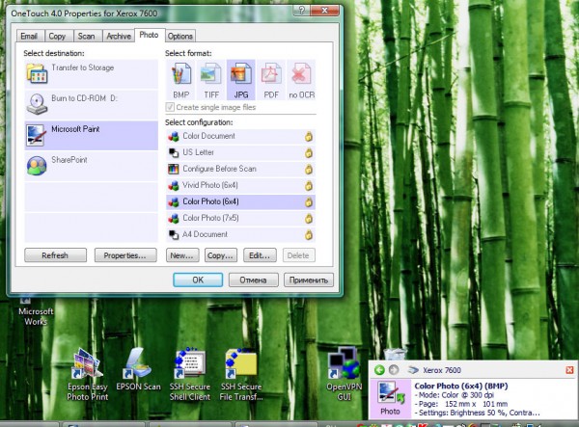The height and width of the screenshot is (427, 579).
Task: Select Color Photo (7x5) configuration
Action: coord(240,218)
